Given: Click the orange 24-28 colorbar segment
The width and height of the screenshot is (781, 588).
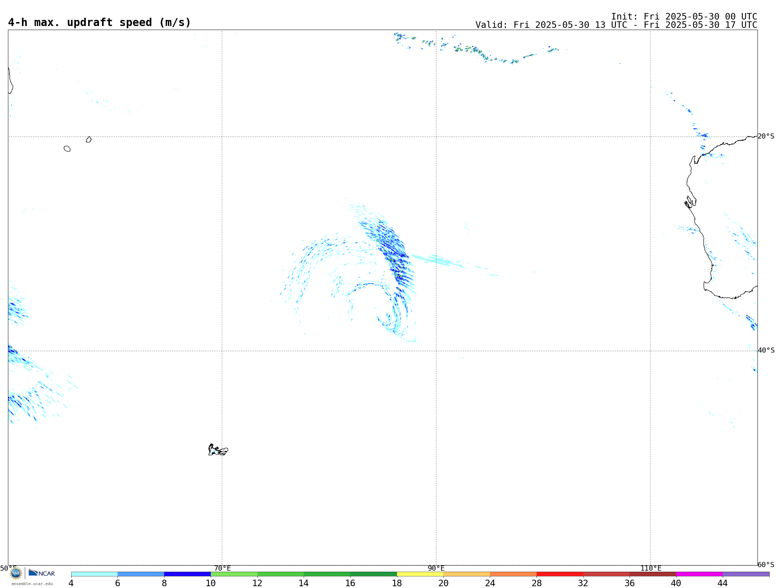Looking at the screenshot, I should click(513, 574).
